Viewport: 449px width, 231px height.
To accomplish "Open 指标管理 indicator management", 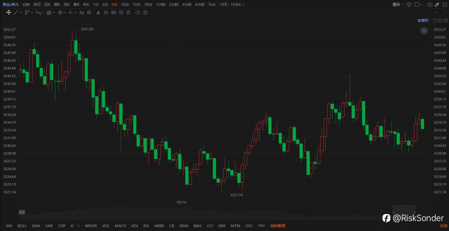I will pos(278,226).
